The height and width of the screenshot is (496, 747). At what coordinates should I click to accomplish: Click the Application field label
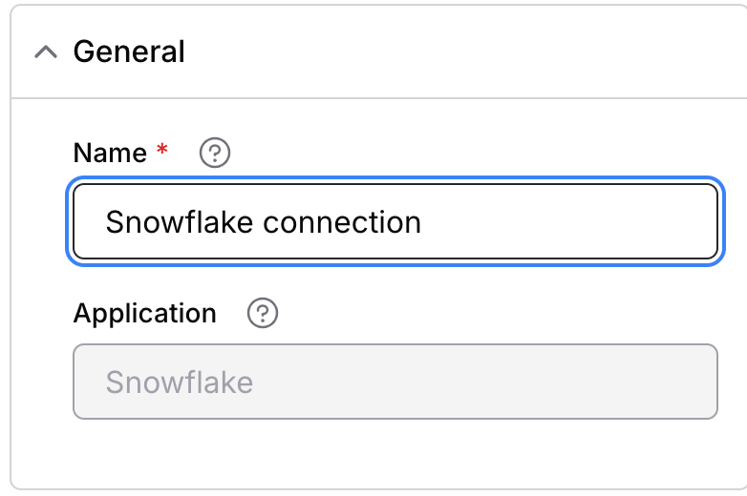pyautogui.click(x=145, y=313)
